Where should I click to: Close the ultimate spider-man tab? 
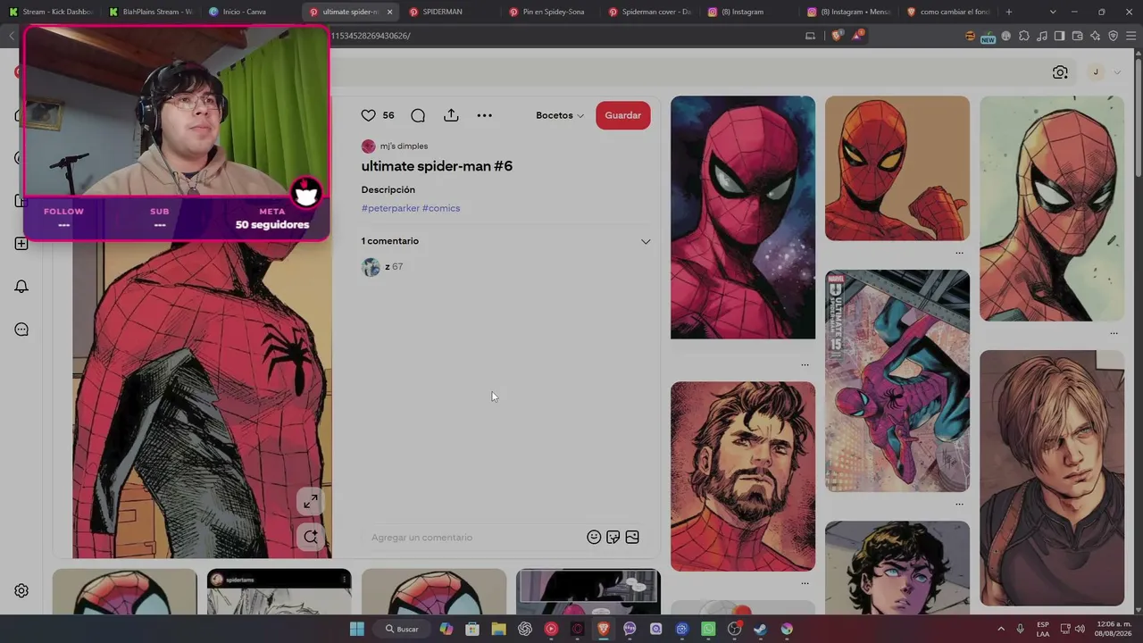coord(389,12)
